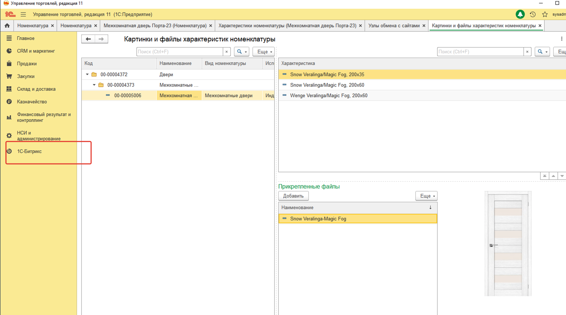Screen dimensions: 566x315
Task: Open favorites star icon
Action: (x=545, y=14)
